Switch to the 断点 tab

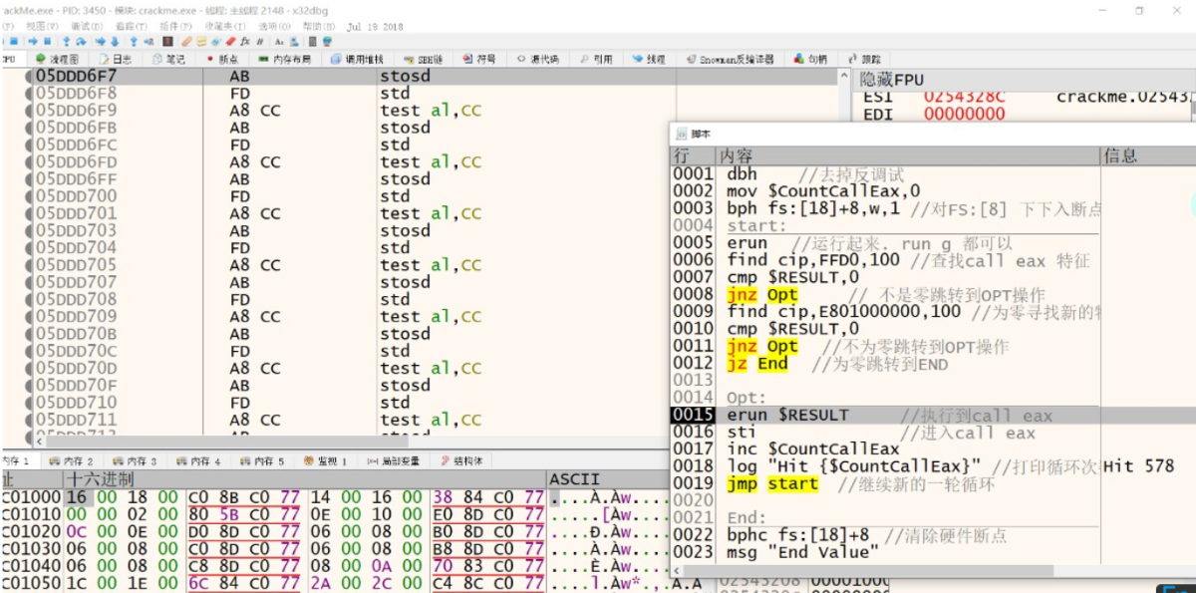pyautogui.click(x=221, y=60)
